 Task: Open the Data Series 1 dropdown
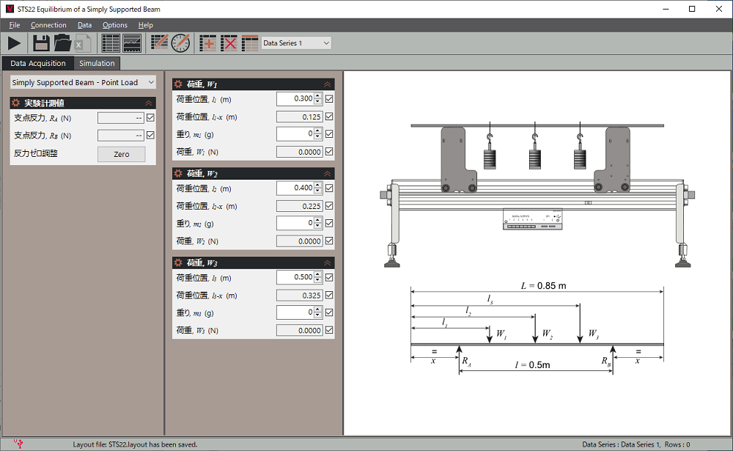click(296, 43)
